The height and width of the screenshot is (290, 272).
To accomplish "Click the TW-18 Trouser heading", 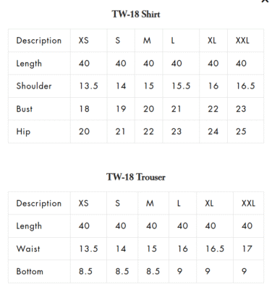I will (136, 177).
